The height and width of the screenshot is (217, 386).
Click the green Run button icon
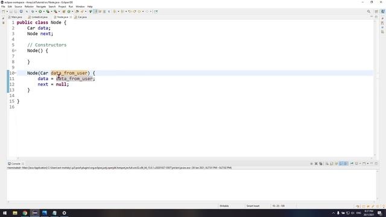click(x=40, y=11)
